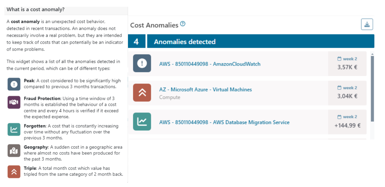Click the 3,04K € amount on the Azure row
The height and width of the screenshot is (187, 385).
347,96
